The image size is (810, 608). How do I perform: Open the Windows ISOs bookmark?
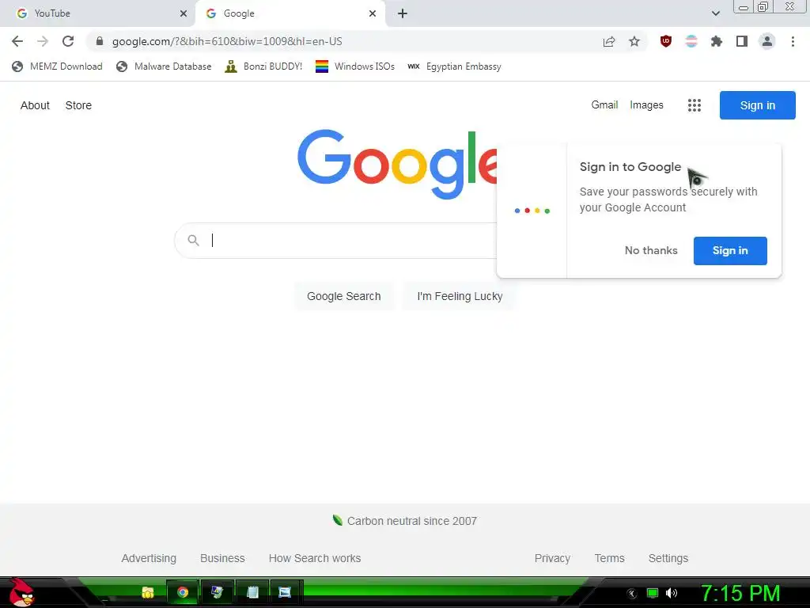coord(355,66)
